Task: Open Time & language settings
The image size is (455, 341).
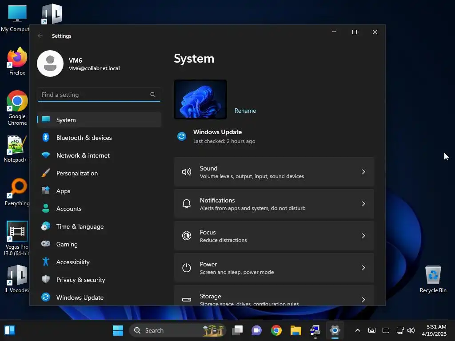Action: coord(99,226)
